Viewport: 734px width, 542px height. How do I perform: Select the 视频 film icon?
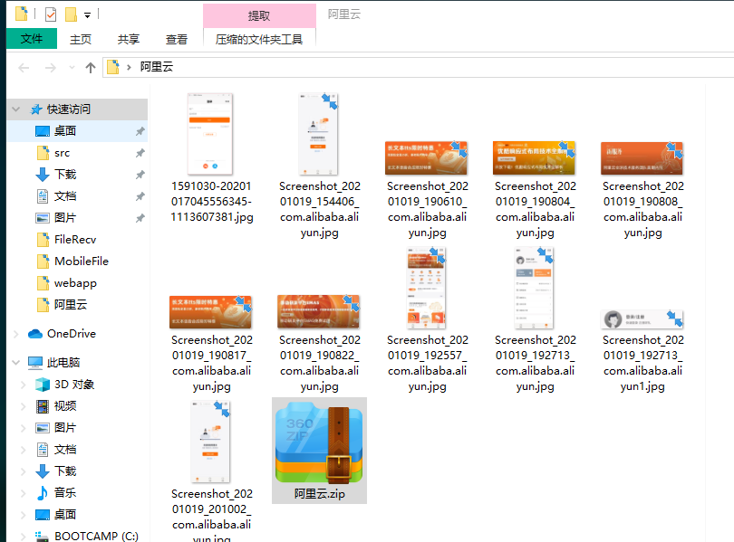pyautogui.click(x=43, y=406)
